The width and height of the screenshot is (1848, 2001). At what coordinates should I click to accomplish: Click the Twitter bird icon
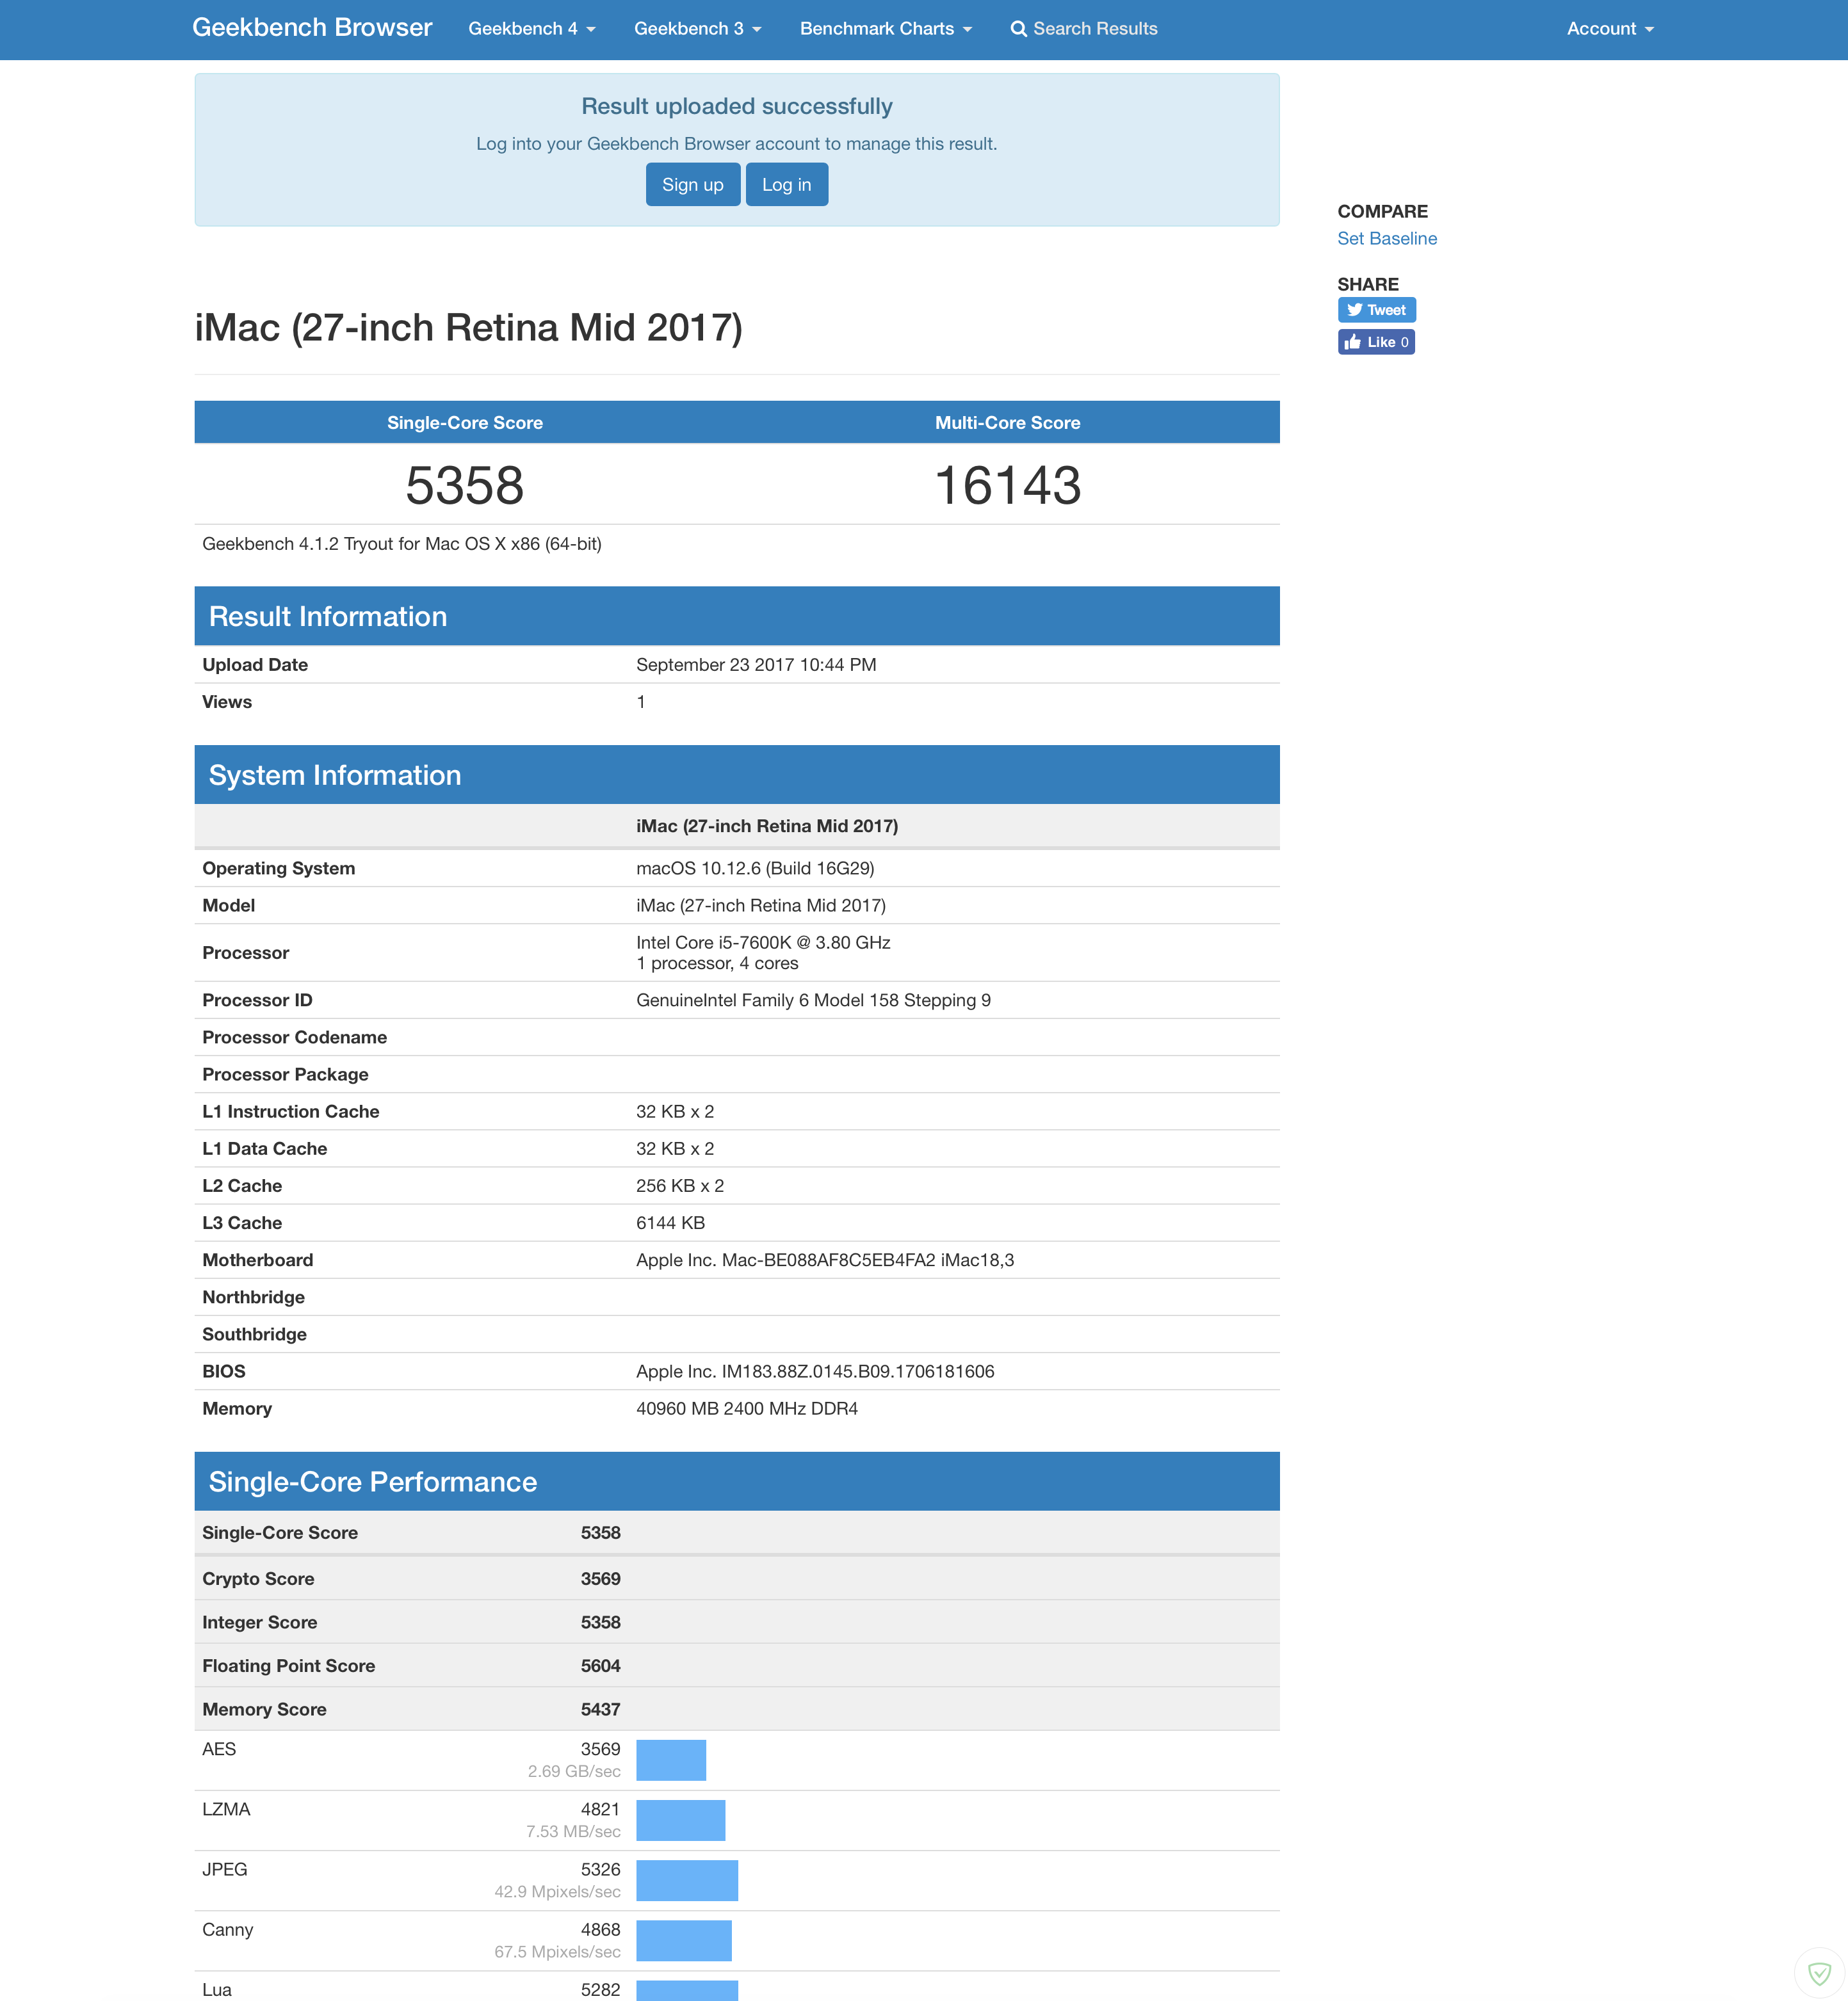point(1354,310)
